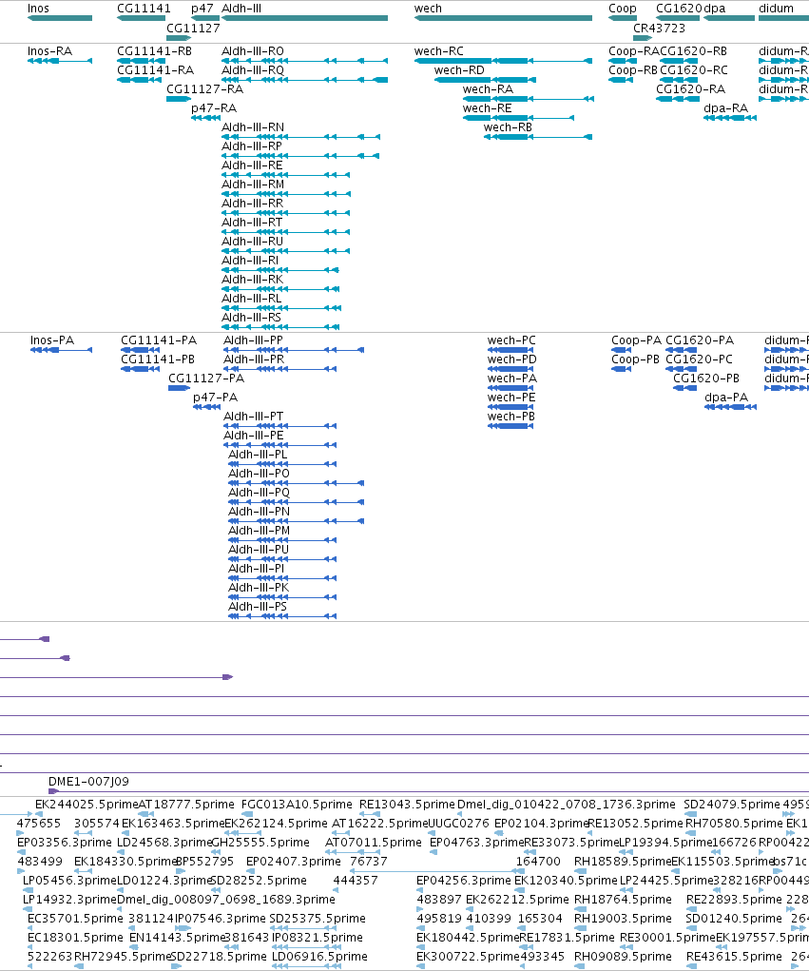Select the CG11127-RA transcript
The width and height of the screenshot is (809, 971).
pos(179,99)
